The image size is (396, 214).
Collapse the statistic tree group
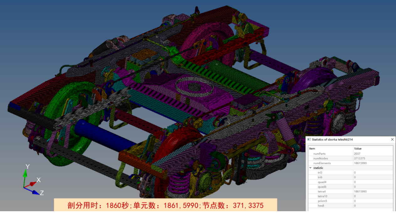310,168
